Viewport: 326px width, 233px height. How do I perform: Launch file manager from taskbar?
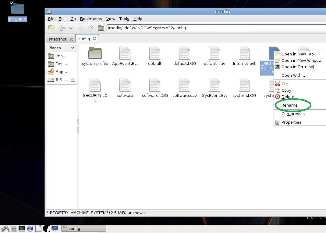pyautogui.click(x=14, y=229)
